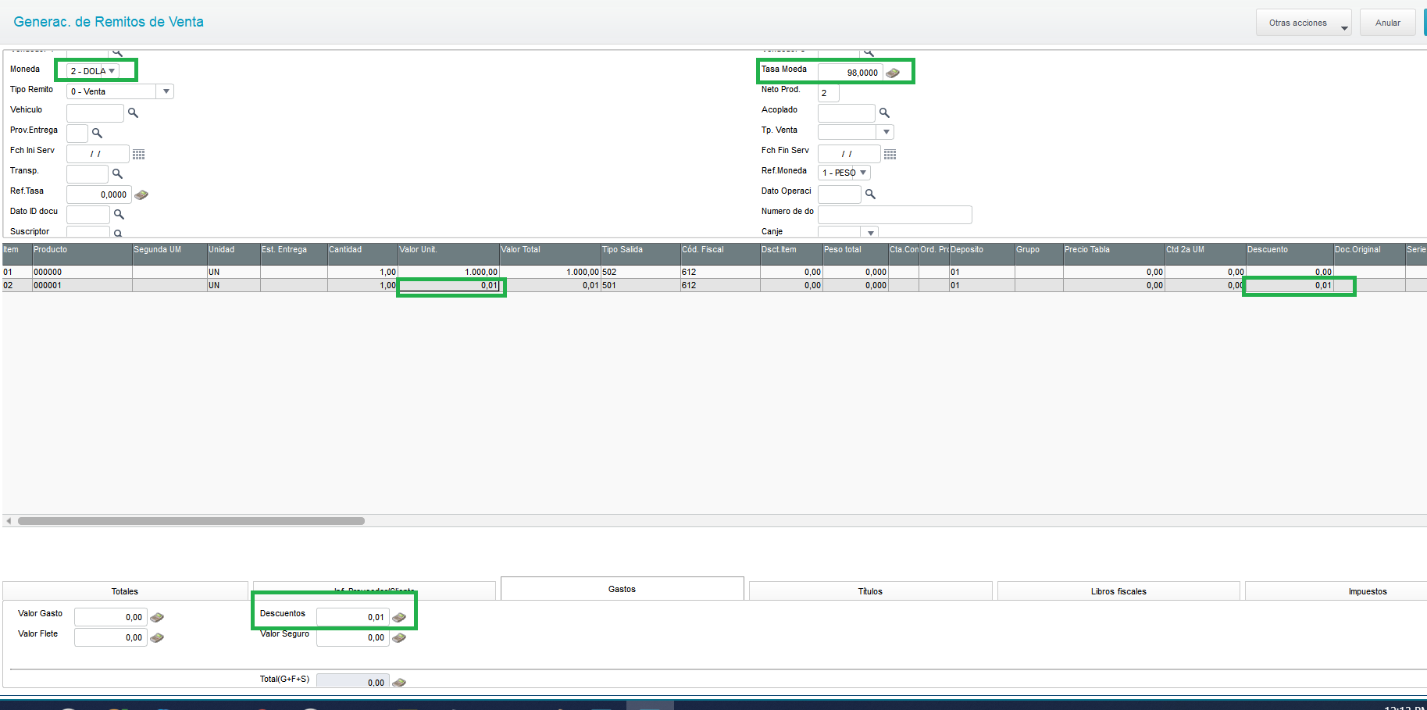Viewport: 1427px width, 710px height.
Task: Switch to the Títulos tab
Action: [x=870, y=591]
